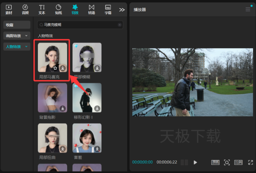Open the 比例 aspect ratio options
Viewport: 256px width, 173px height.
point(238,162)
